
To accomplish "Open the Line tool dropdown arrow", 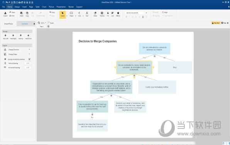I will (83, 16).
